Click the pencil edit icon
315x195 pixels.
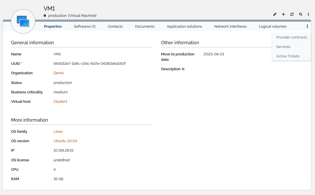(x=275, y=14)
